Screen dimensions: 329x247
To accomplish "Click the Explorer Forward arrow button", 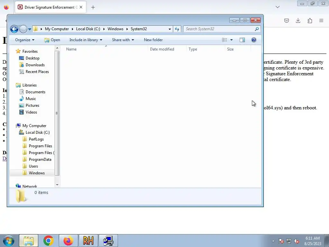I will click(x=23, y=29).
